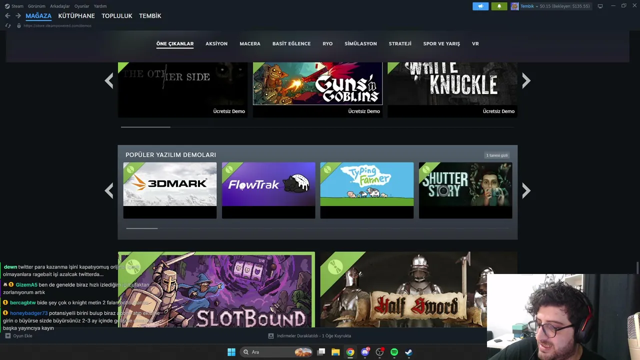
Task: Open Steam from the taskbar
Action: 408,352
